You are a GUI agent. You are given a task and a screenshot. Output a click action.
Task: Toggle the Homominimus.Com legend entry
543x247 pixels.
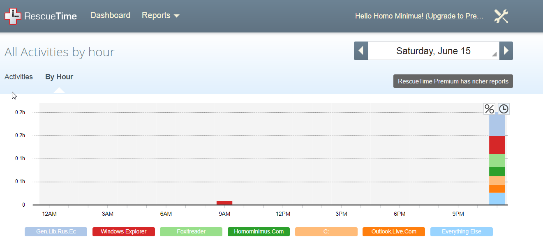tap(259, 232)
